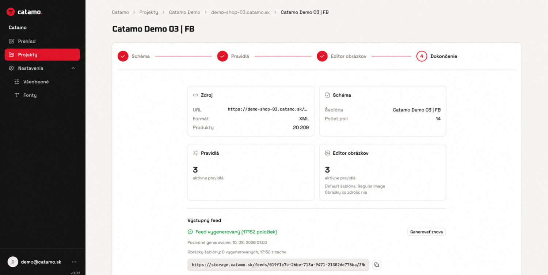548x275 pixels.
Task: Click Generovať znova button
Action: [x=427, y=232]
